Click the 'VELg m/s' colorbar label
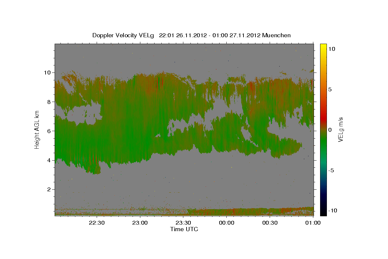 coord(341,129)
